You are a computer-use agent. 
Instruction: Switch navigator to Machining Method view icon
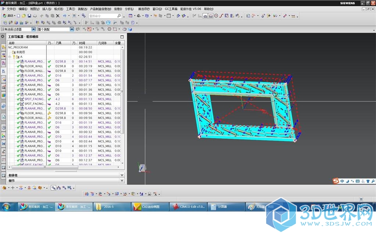point(69,188)
